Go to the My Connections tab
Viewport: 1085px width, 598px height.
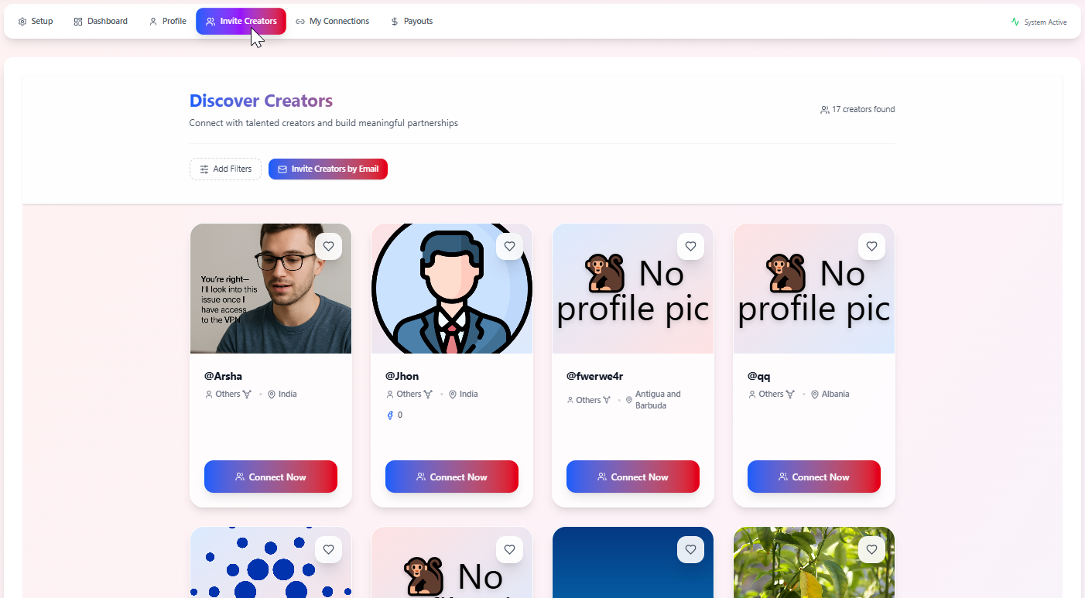[333, 22]
